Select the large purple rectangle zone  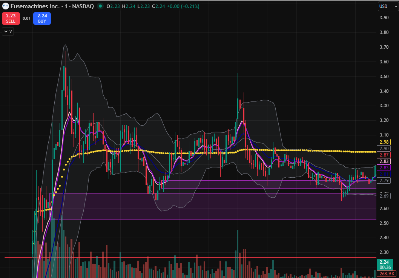pos(211,207)
